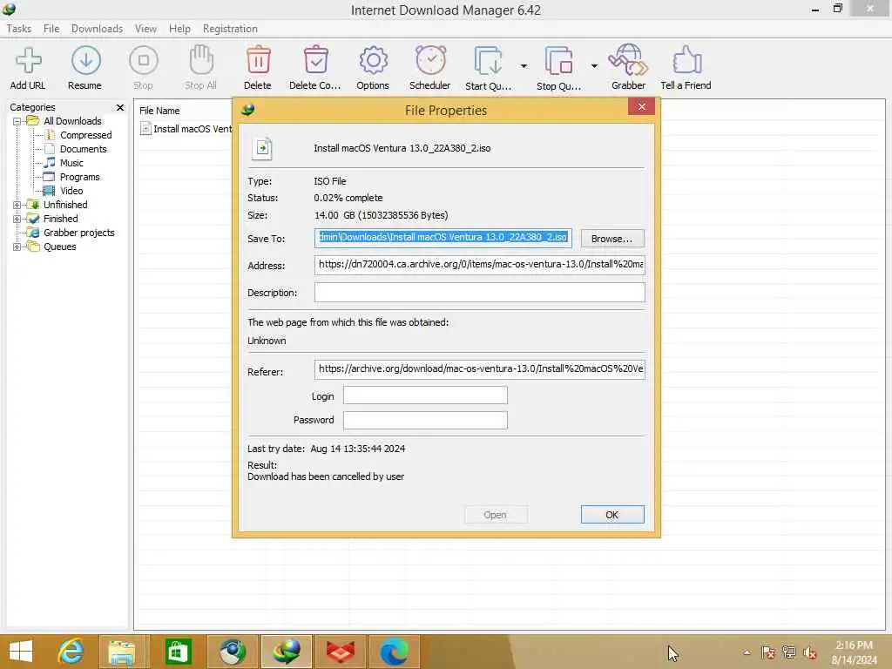
Task: Select the Documents category
Action: tap(83, 149)
